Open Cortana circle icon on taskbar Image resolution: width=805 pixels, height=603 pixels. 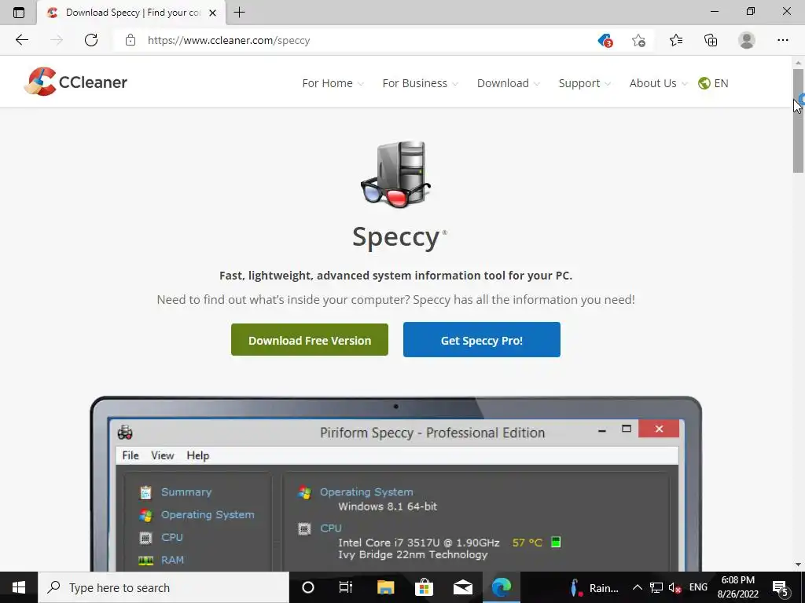tap(308, 587)
